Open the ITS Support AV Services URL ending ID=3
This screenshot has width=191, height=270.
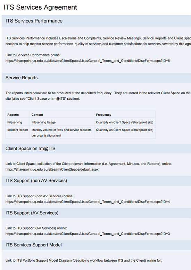88,234
